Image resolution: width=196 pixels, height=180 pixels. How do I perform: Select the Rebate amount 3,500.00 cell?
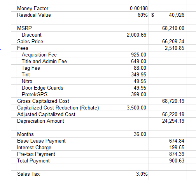pyautogui.click(x=133, y=108)
